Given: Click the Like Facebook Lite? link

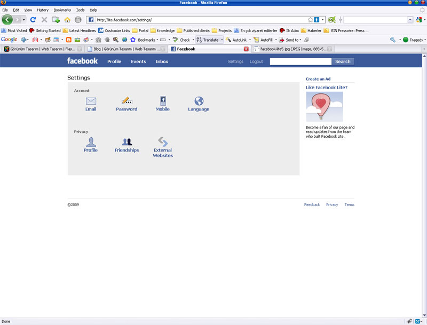Looking at the screenshot, I should coord(327,88).
